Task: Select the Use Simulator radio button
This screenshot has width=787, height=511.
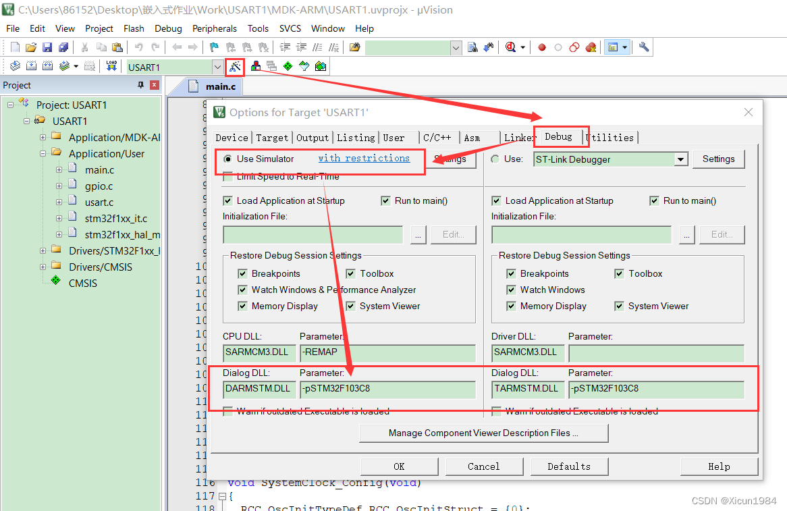Action: (x=228, y=159)
